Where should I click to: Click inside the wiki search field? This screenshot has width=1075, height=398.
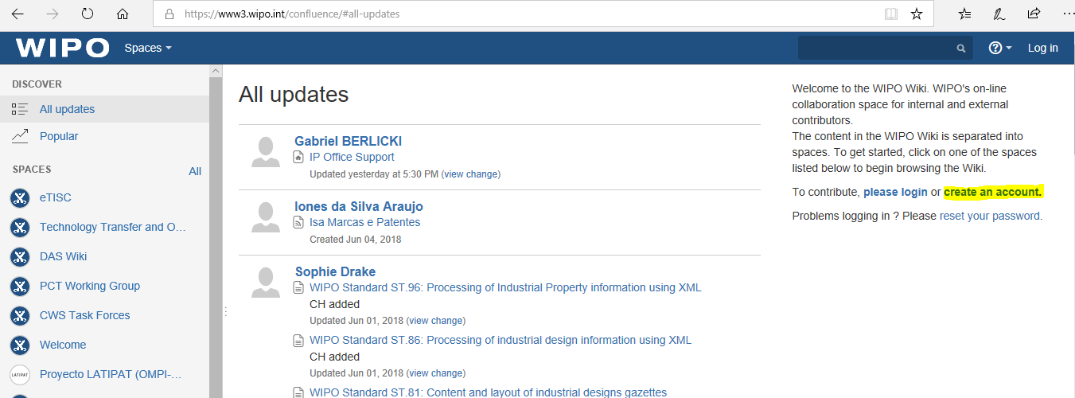[875, 49]
